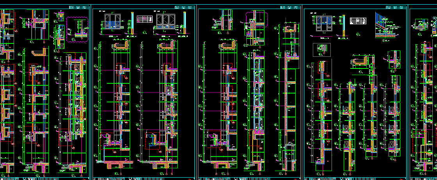
Task: Select the magenta cloud-outlined detail in first sheet
Action: pyautogui.click(x=77, y=29)
